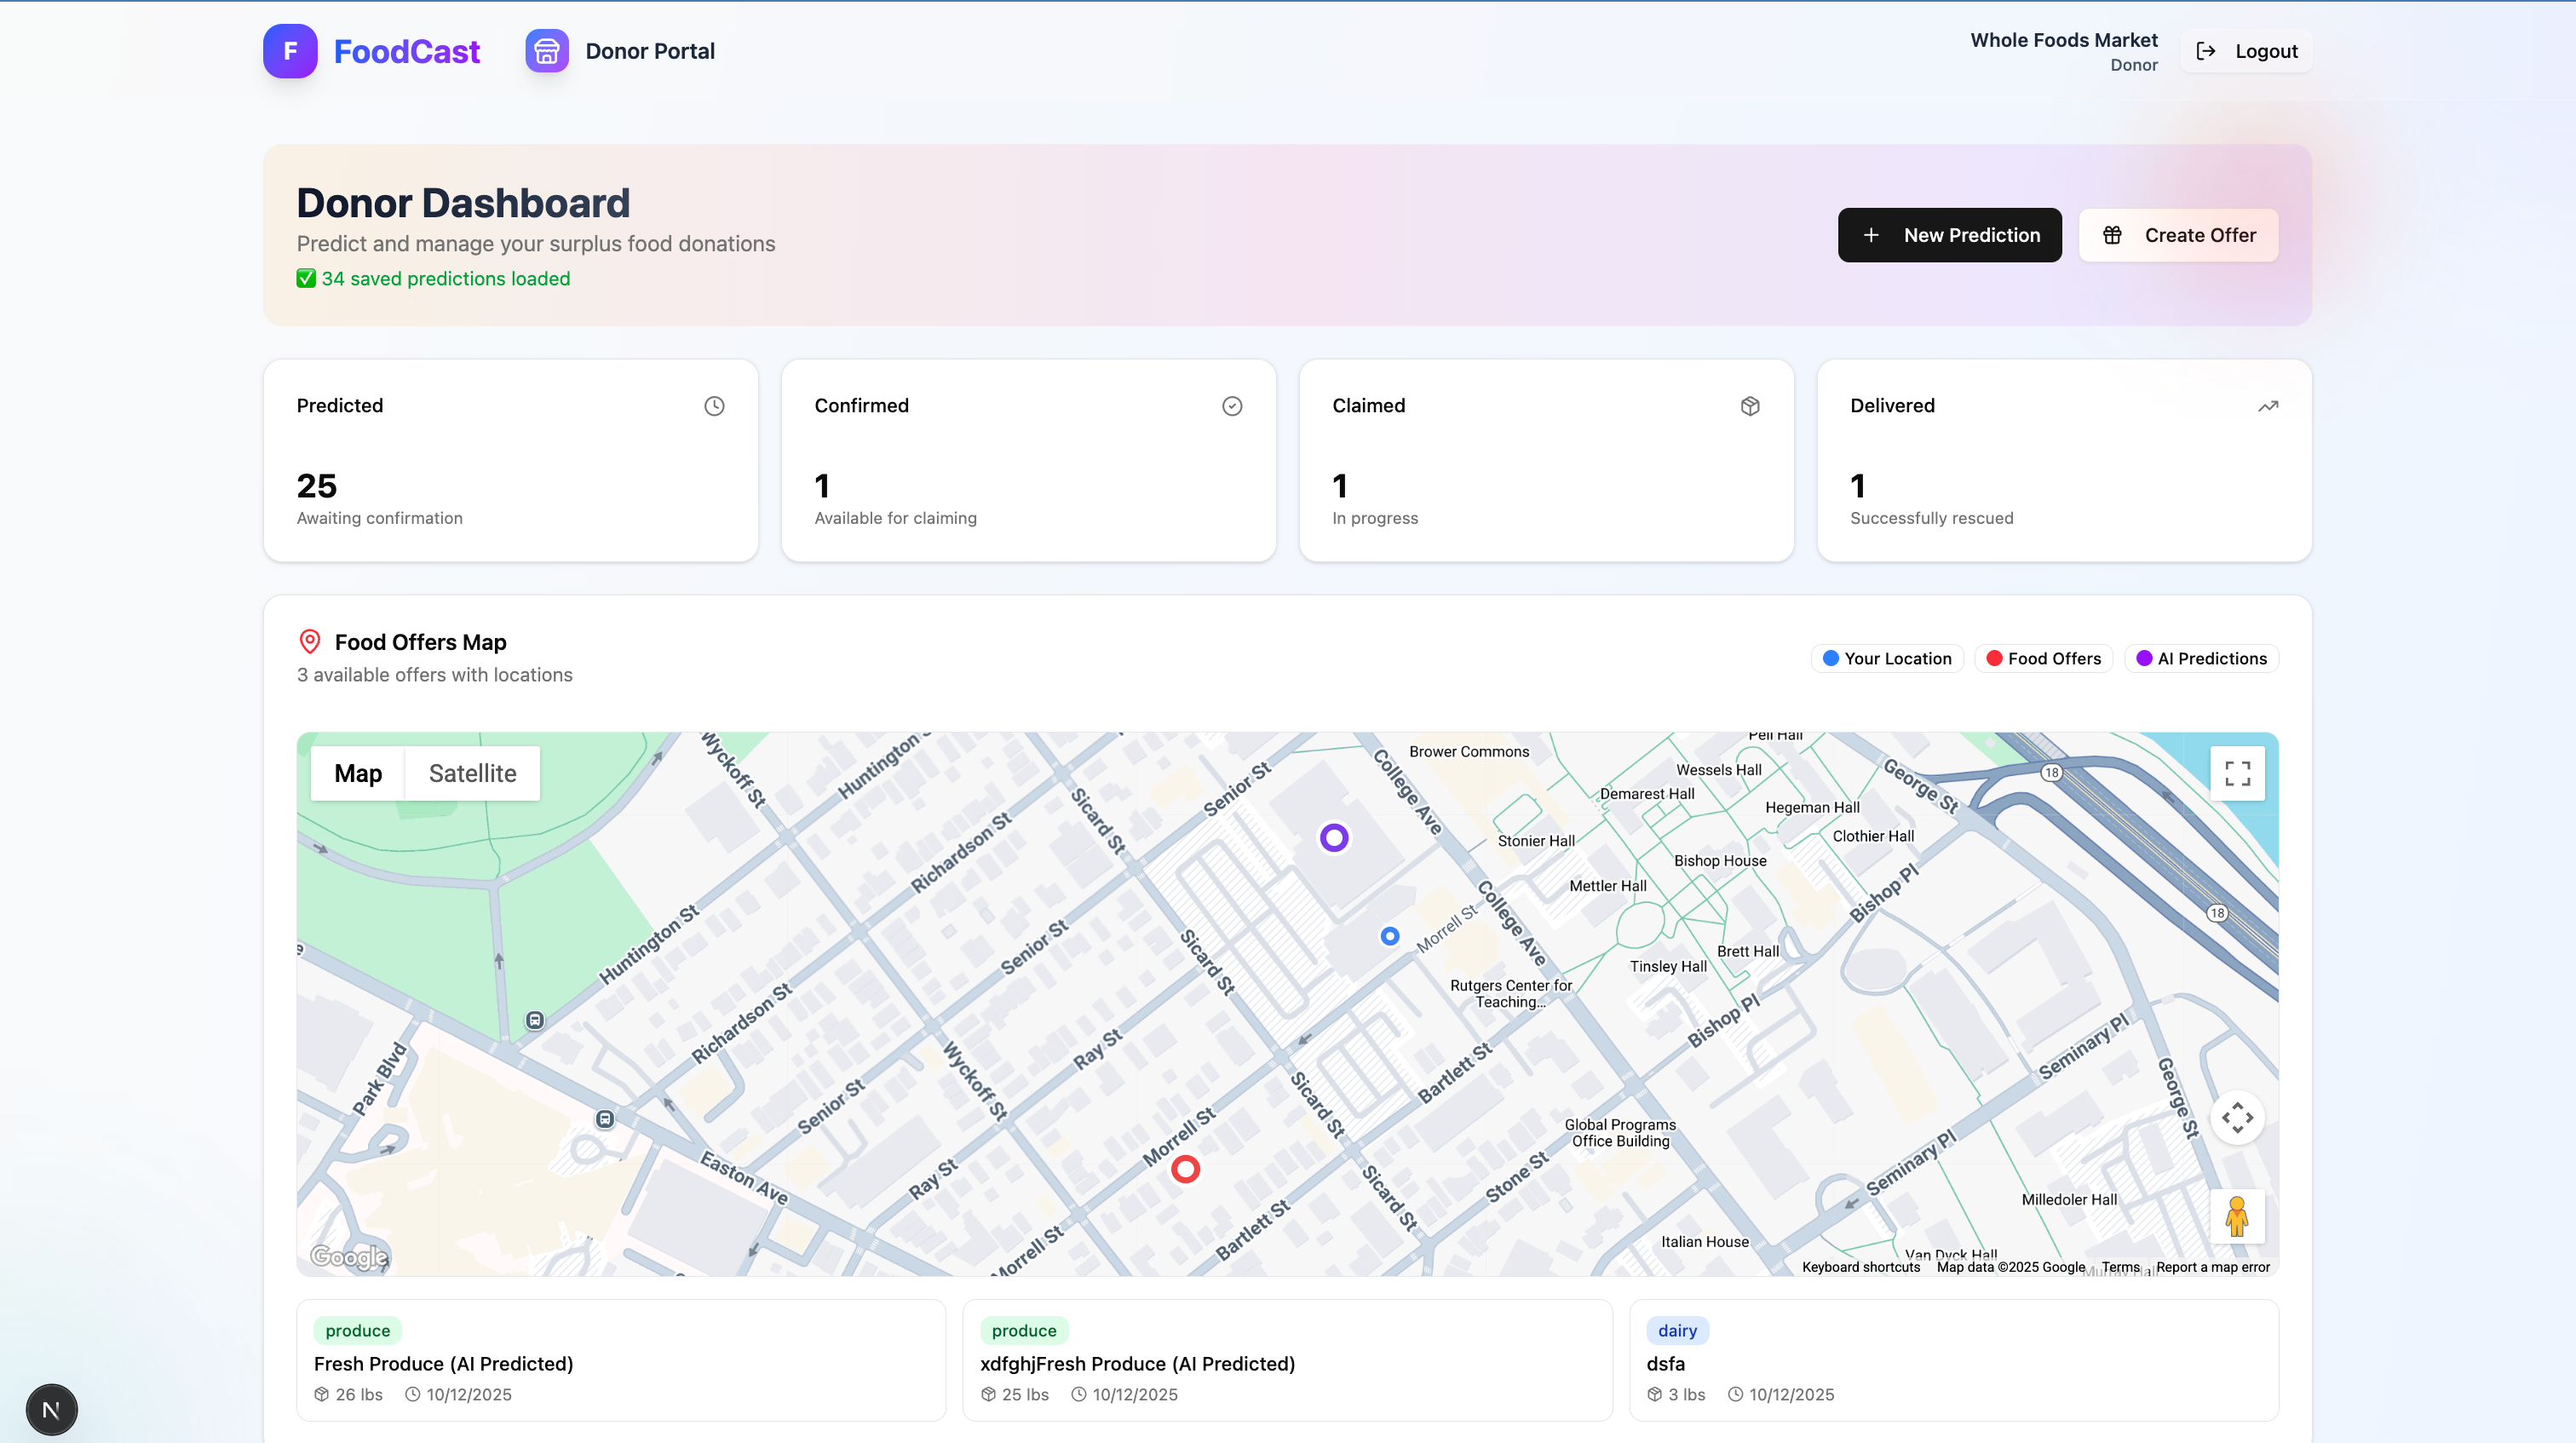Click the FoodCast F logo icon
Viewport: 2576px width, 1443px height.
tap(290, 51)
